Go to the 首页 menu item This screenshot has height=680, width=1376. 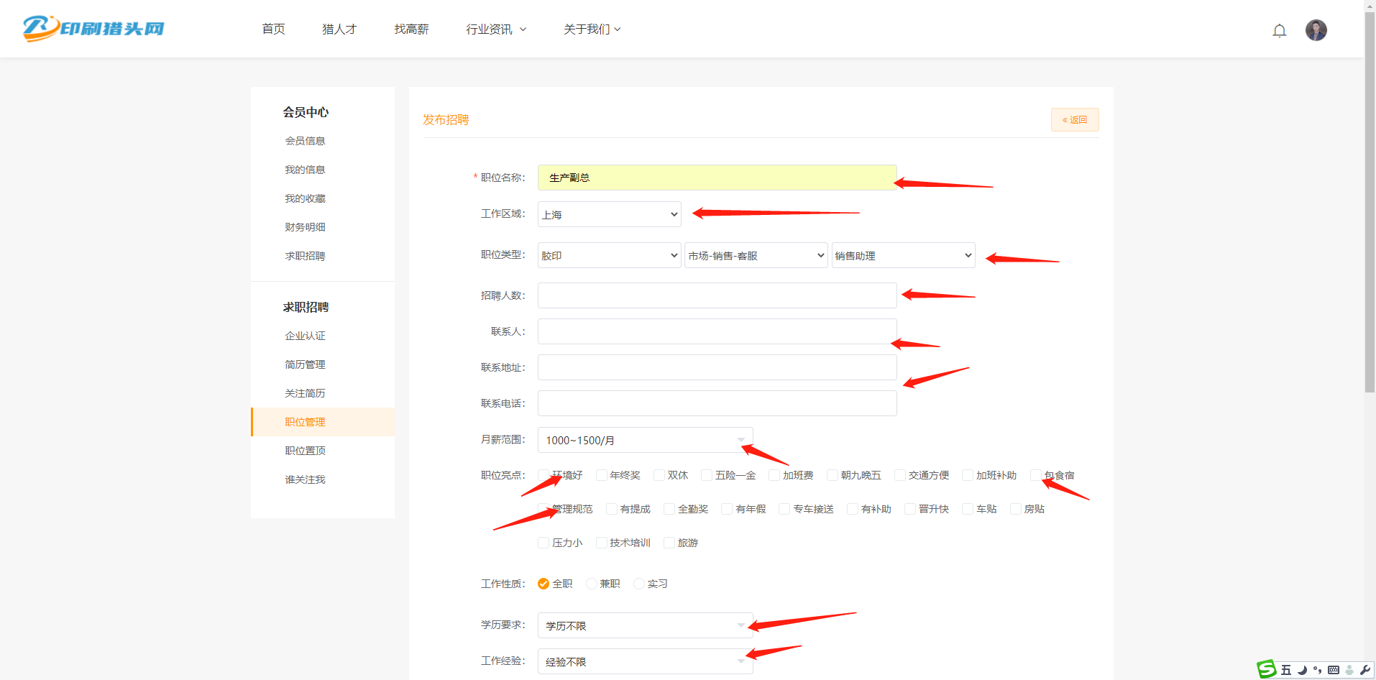273,29
